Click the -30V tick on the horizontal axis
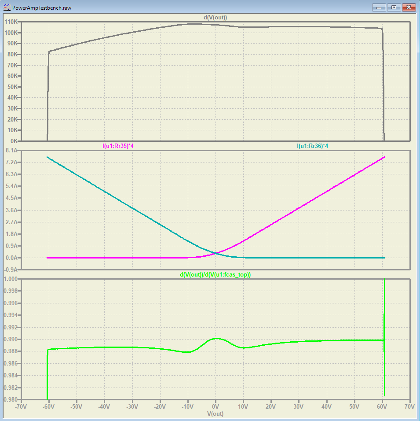The width and height of the screenshot is (420, 421). (132, 406)
